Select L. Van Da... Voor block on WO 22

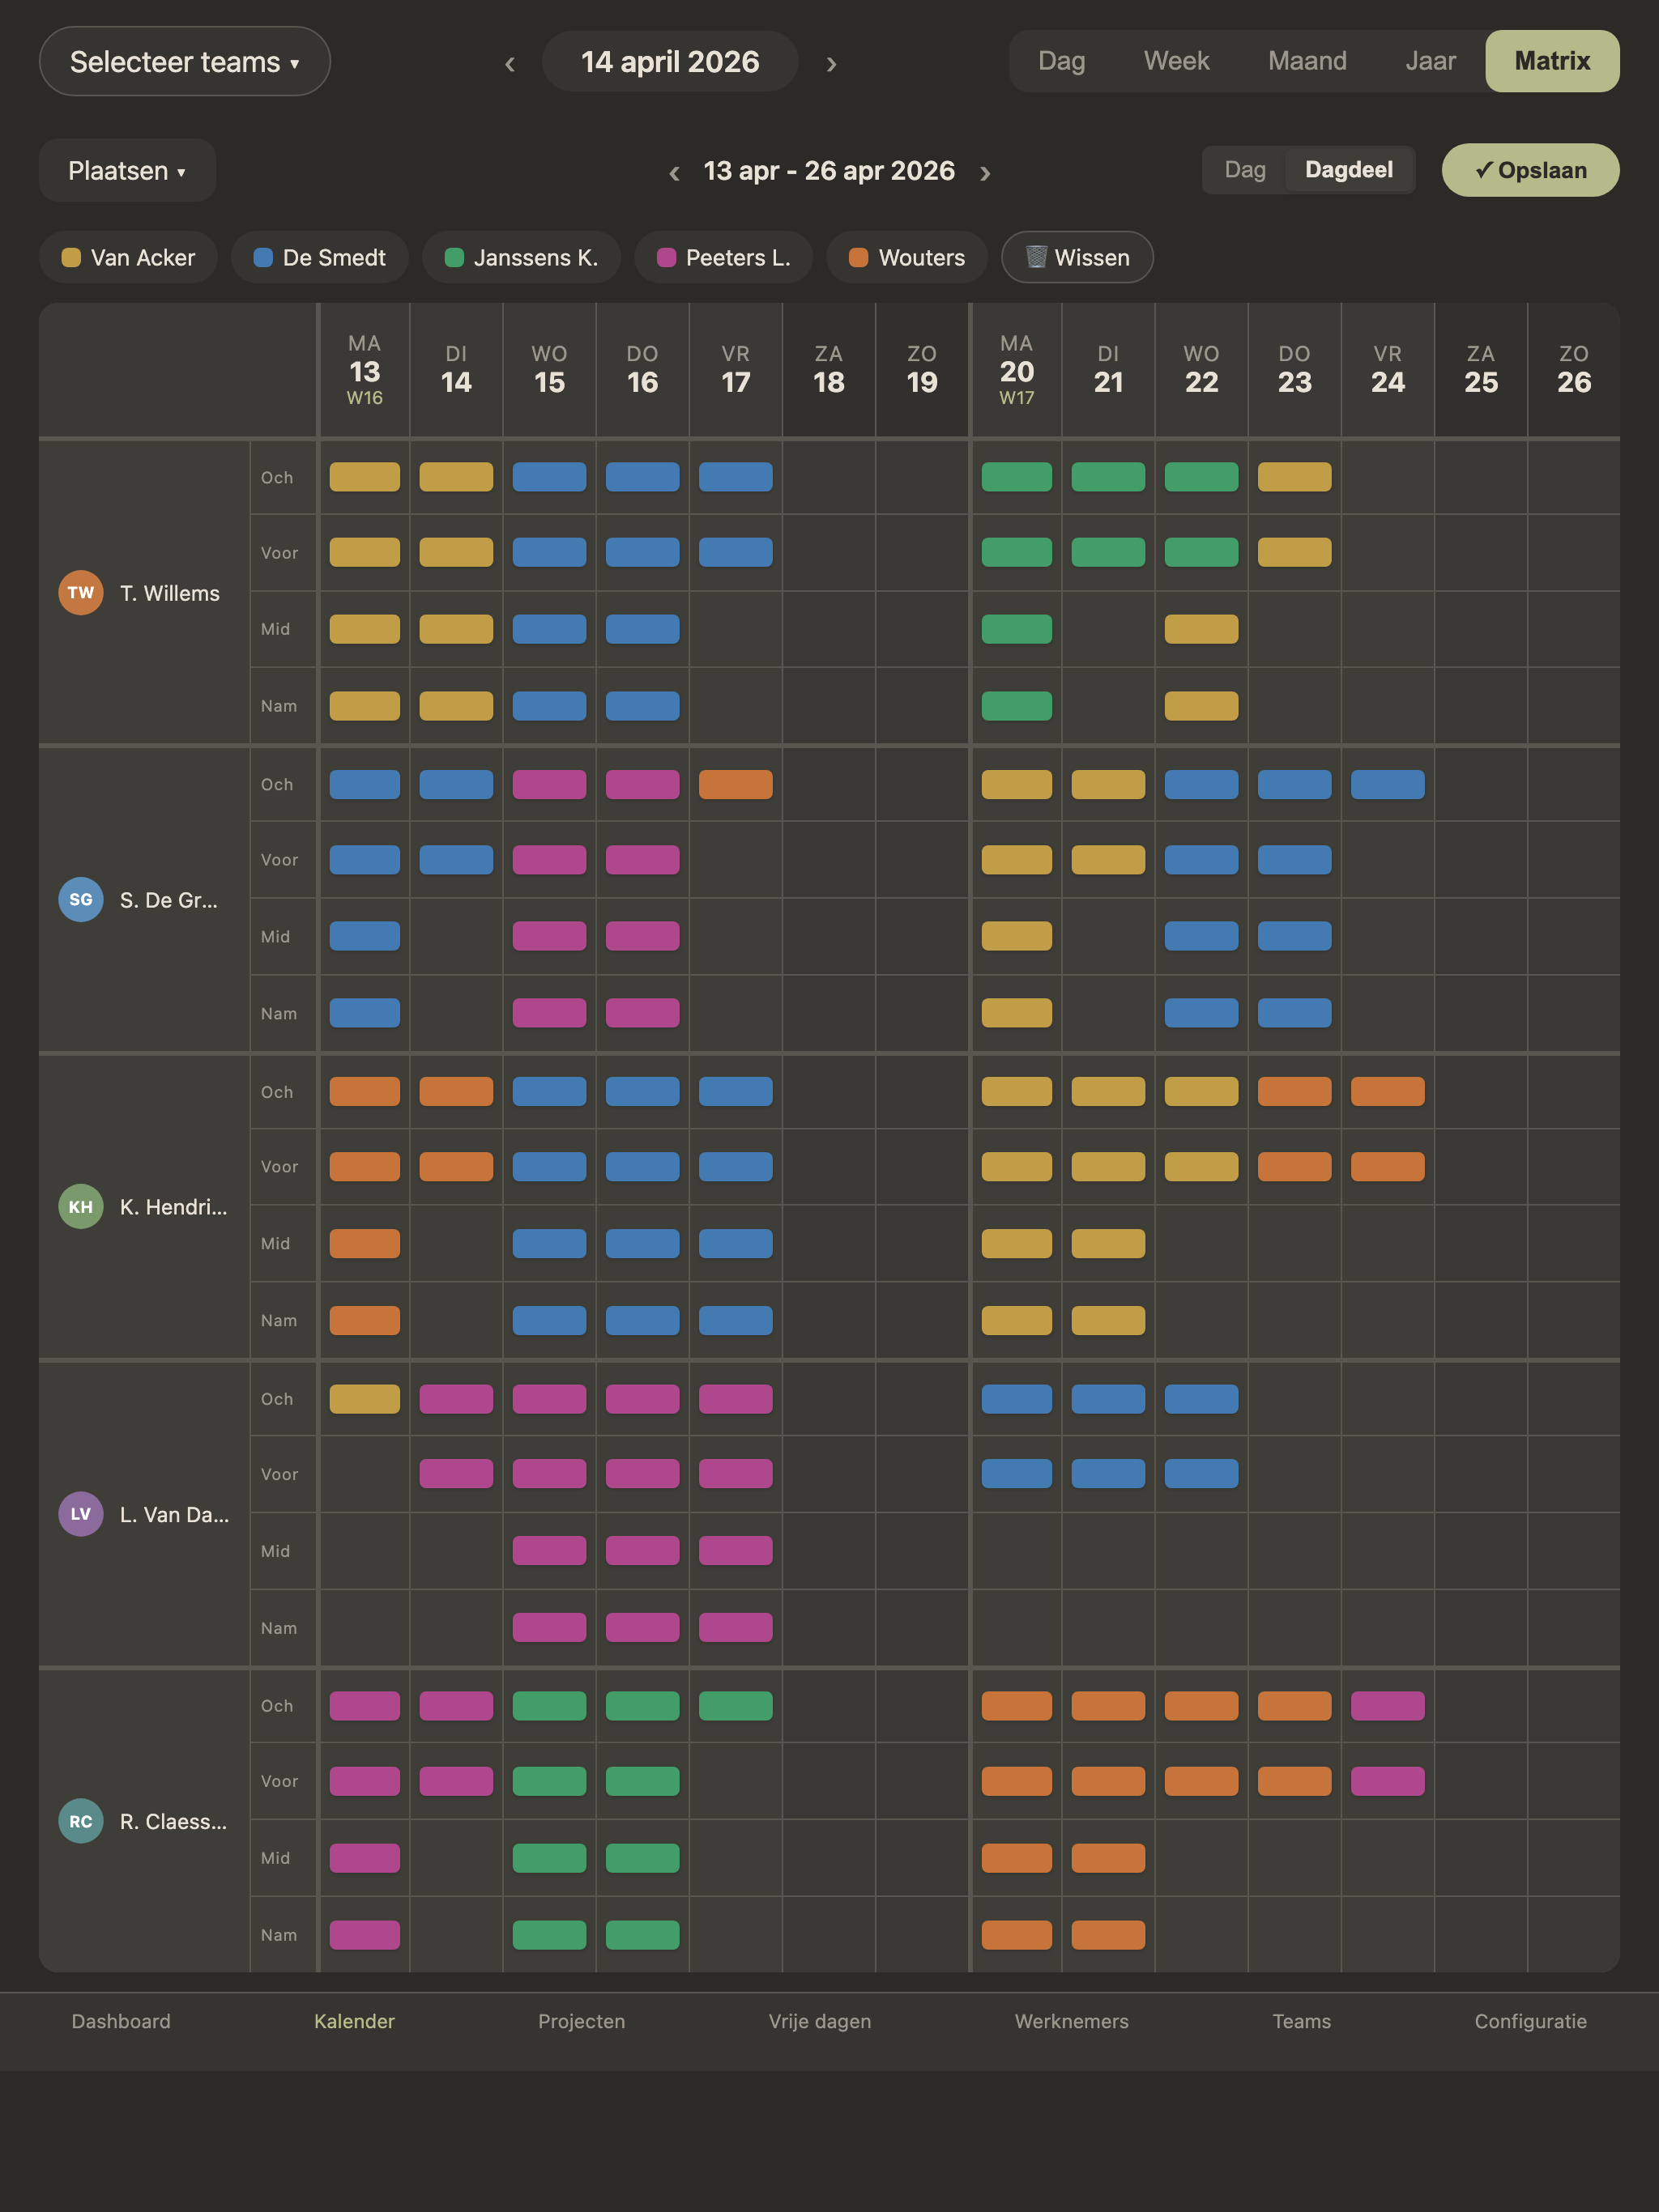(1202, 1474)
